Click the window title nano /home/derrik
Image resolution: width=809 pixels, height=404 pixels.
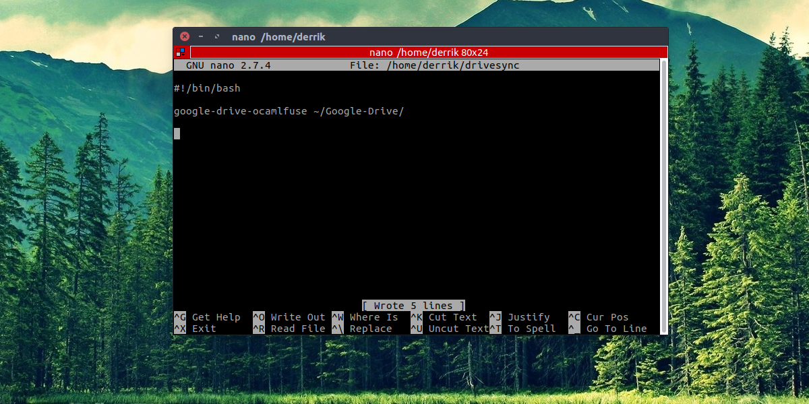tap(278, 37)
